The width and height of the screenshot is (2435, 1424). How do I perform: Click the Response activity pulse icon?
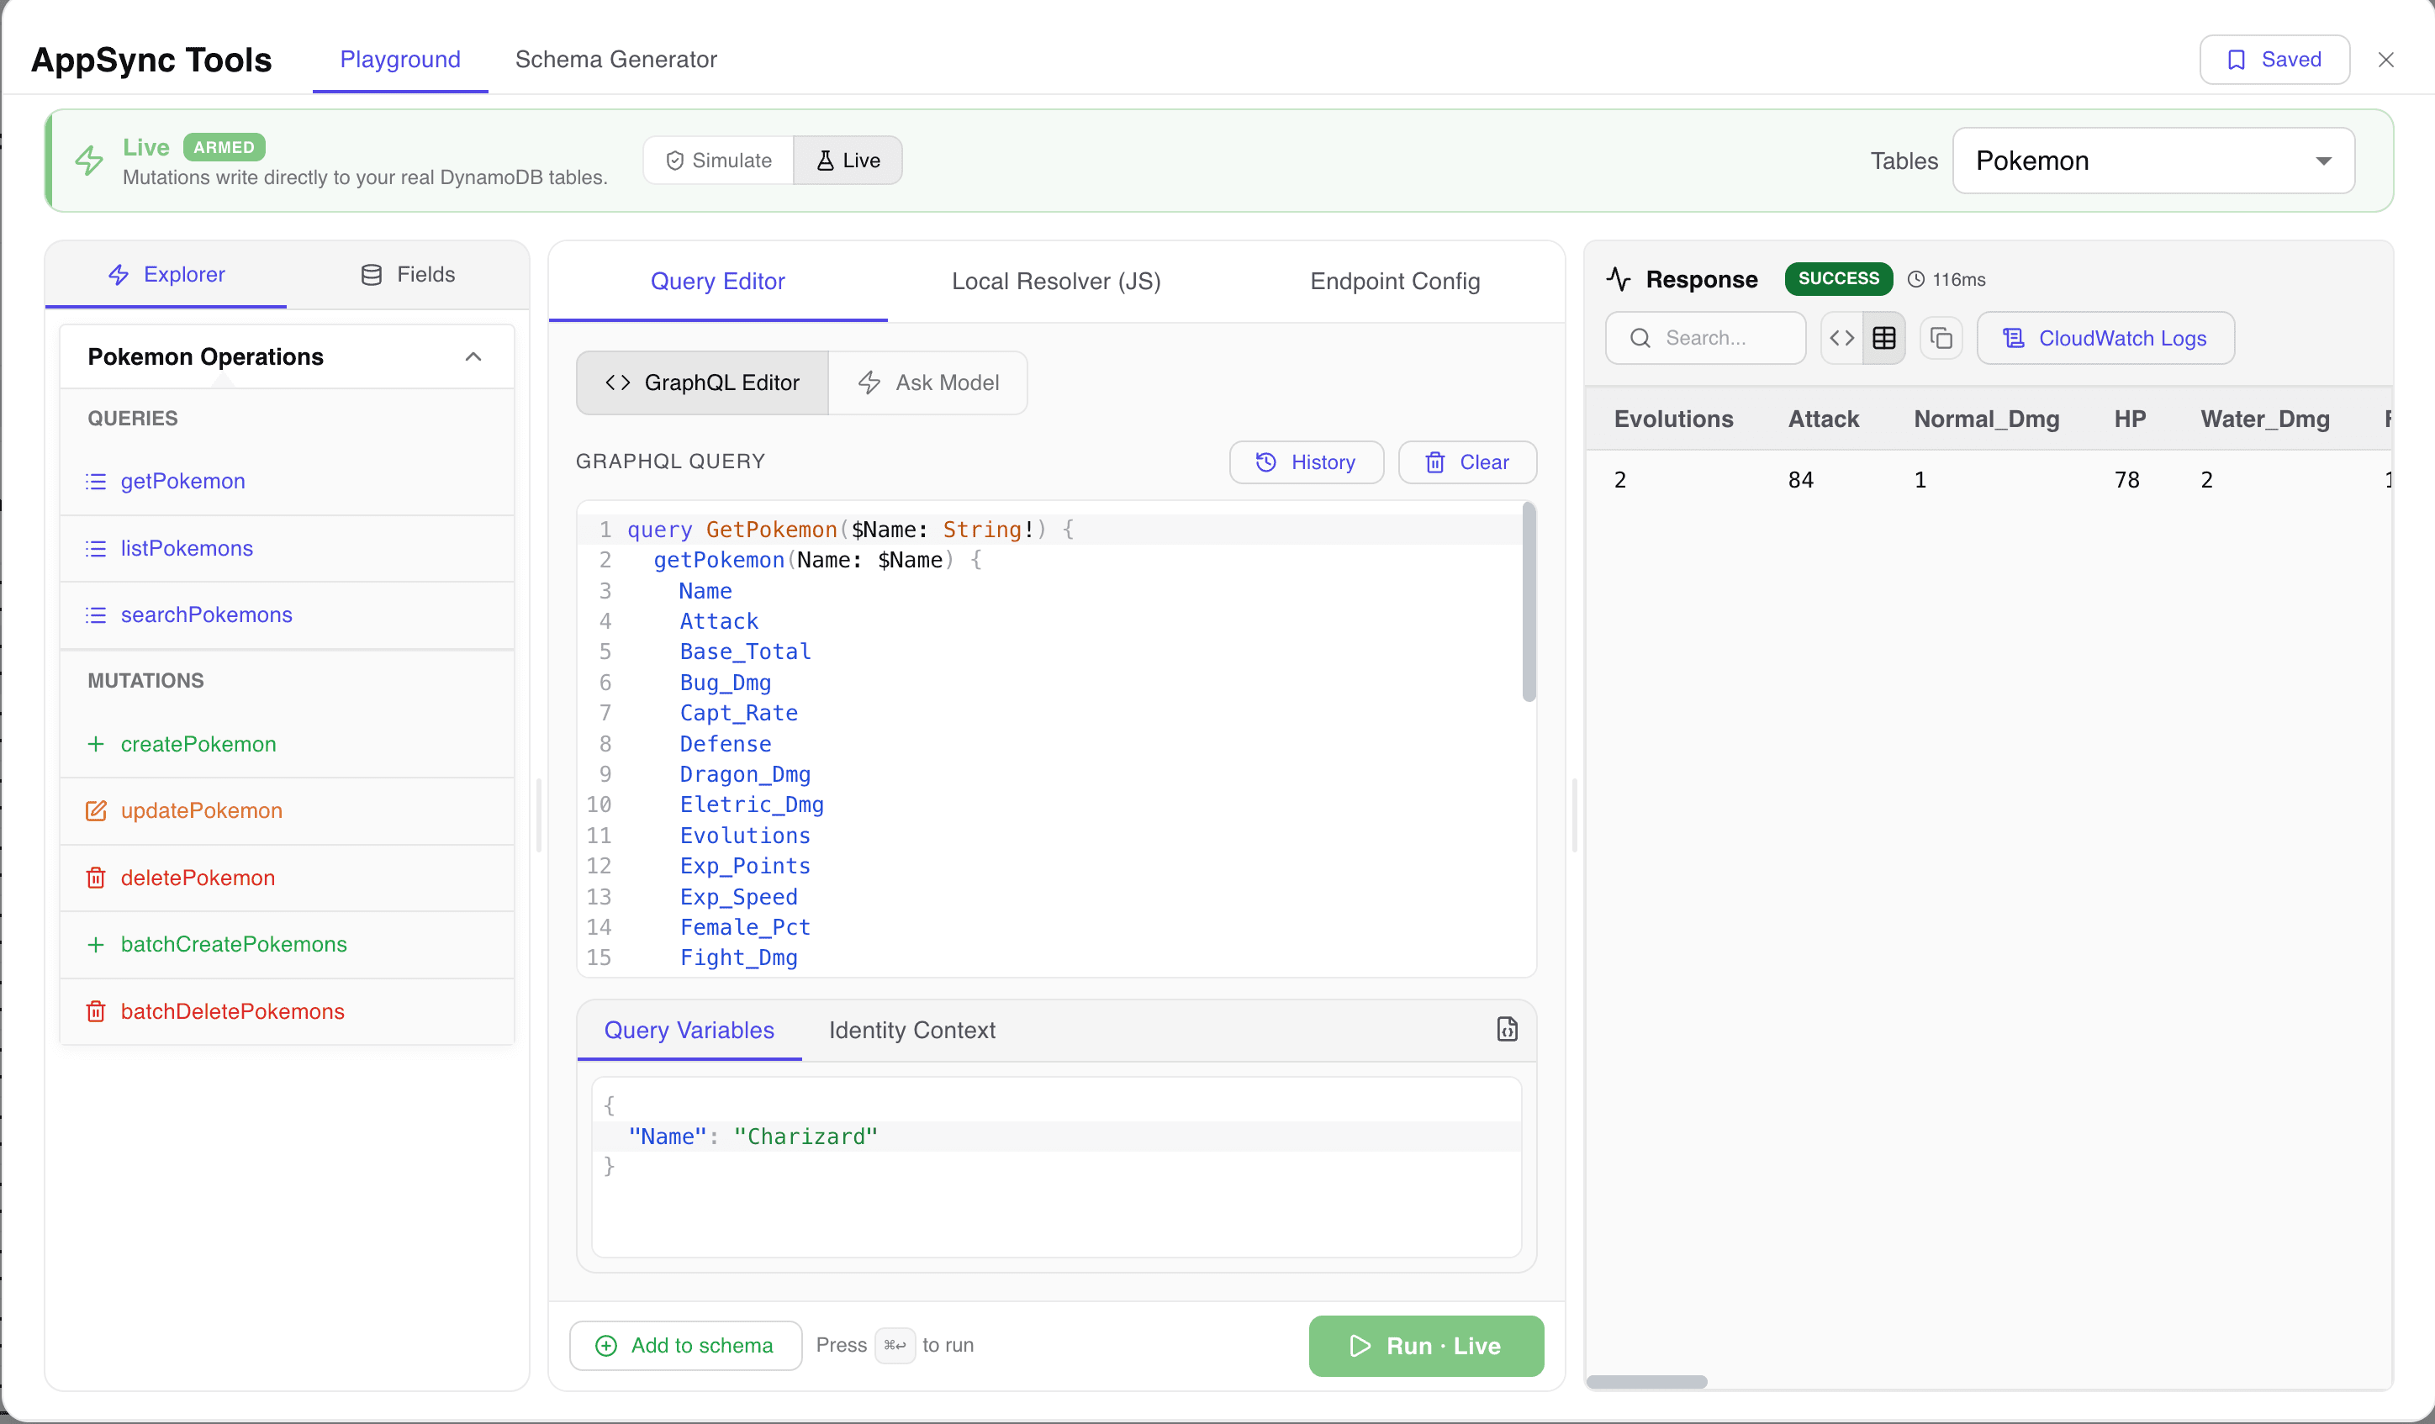point(1619,279)
